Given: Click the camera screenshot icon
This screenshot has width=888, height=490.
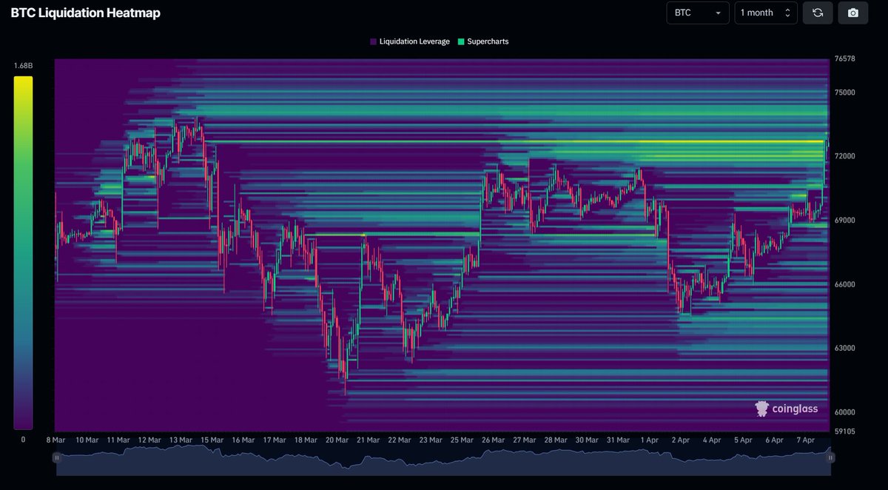Looking at the screenshot, I should 853,13.
